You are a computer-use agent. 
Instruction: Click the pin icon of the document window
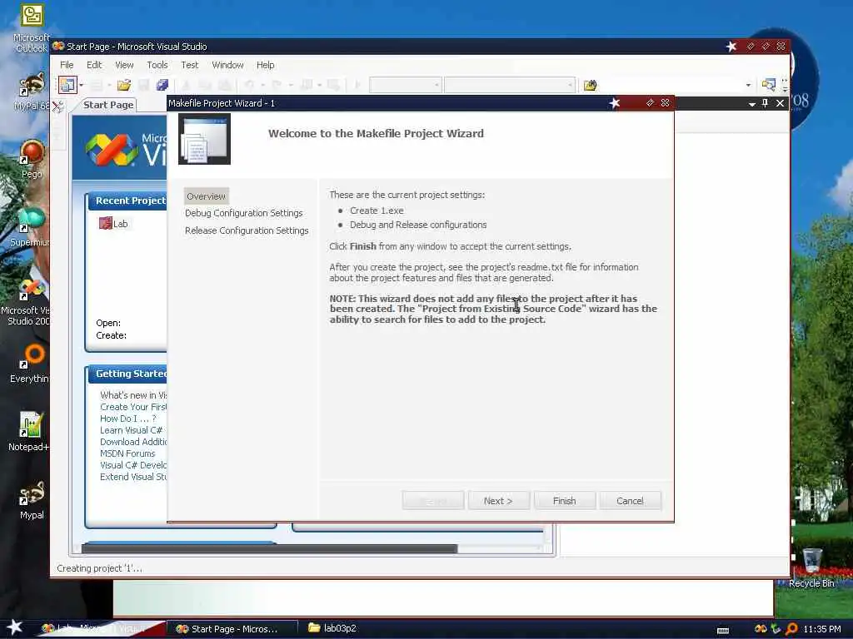[765, 103]
